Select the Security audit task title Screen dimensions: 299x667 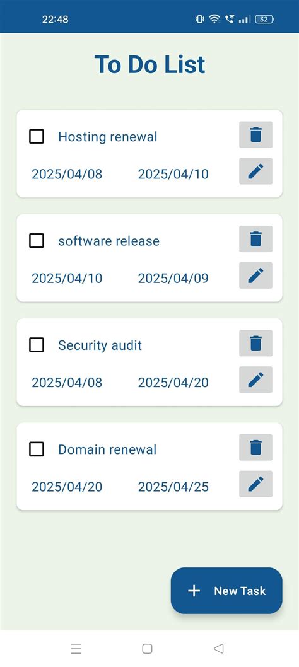point(100,345)
